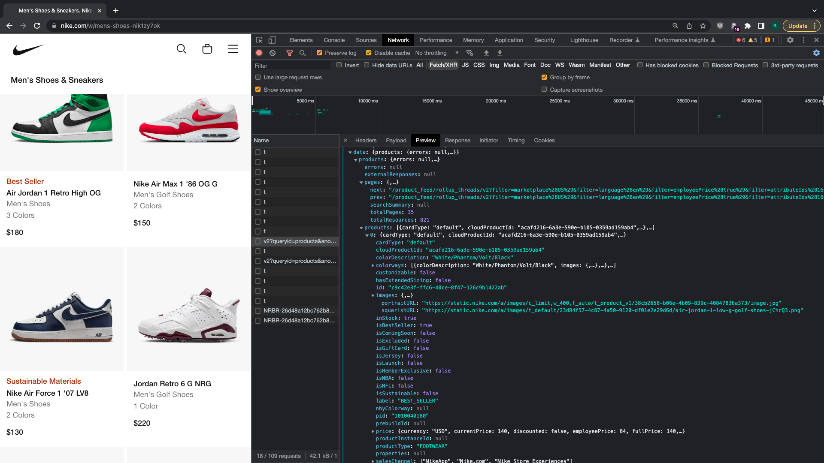Open the Response tab
824x463 pixels.
(457, 140)
